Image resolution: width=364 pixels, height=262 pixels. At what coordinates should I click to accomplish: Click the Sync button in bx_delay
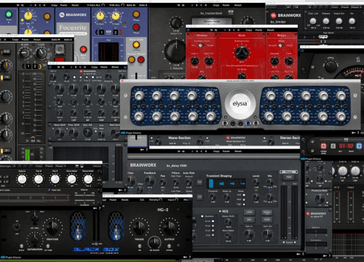point(249,219)
